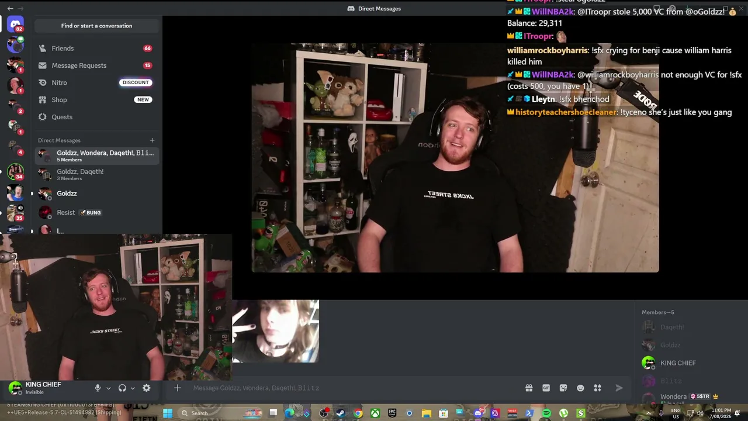Click the KING CHIEF user profile area
This screenshot has height=421, width=748.
(44, 388)
